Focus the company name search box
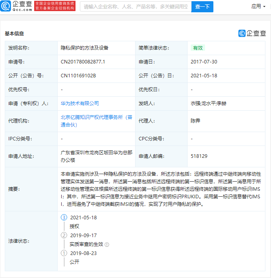This screenshot has width=271, height=278. click(x=135, y=7)
